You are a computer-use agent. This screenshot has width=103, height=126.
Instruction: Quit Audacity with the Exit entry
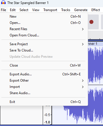(x=44, y=102)
